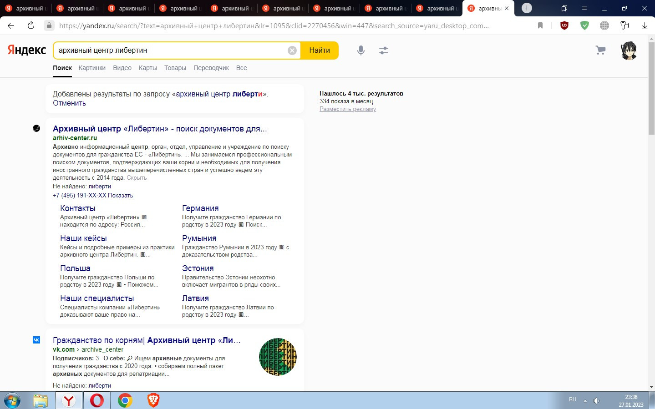This screenshot has width=655, height=409.
Task: Open the Германия sitelink
Action: [200, 208]
